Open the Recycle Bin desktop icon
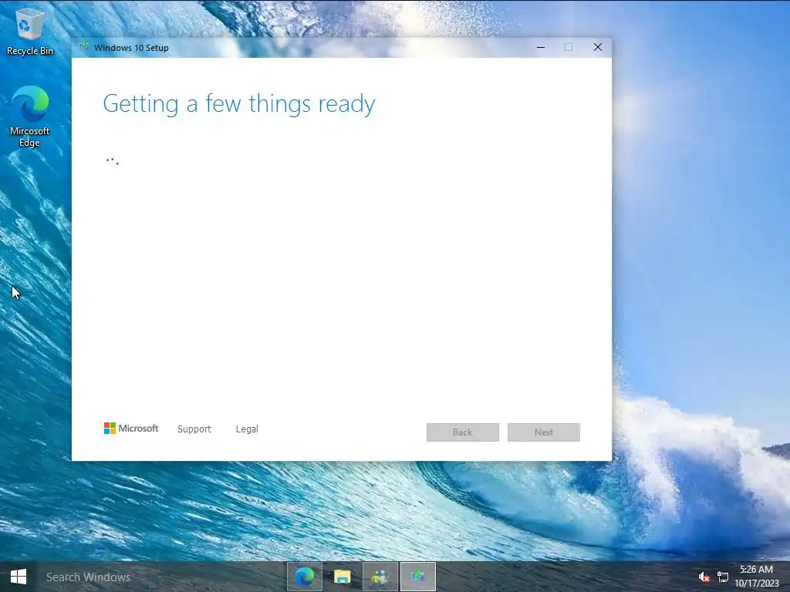The height and width of the screenshot is (592, 790). pyautogui.click(x=30, y=31)
